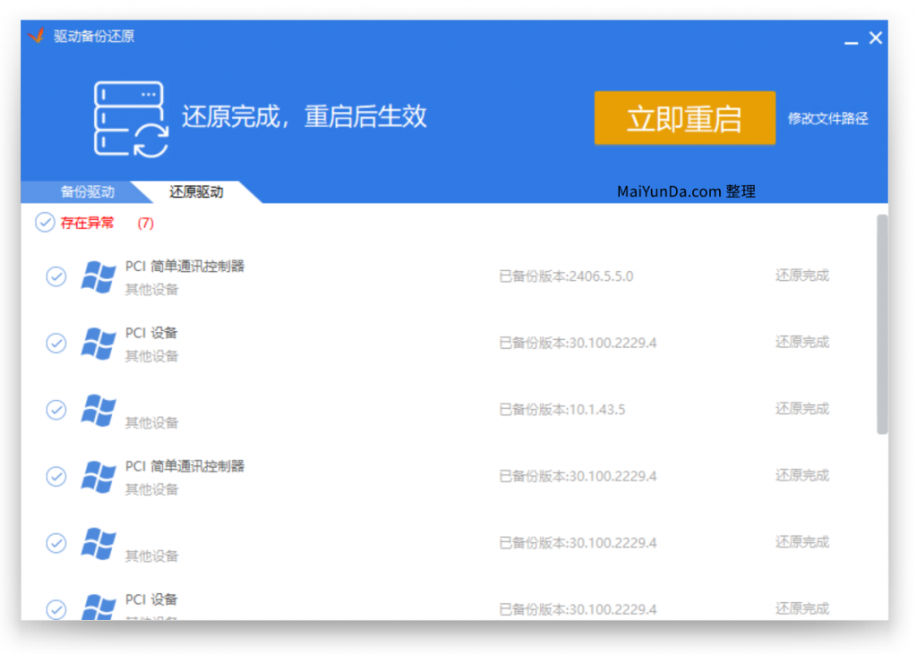This screenshot has width=917, height=654.
Task: Click the server restore icon in header
Action: coord(131,119)
